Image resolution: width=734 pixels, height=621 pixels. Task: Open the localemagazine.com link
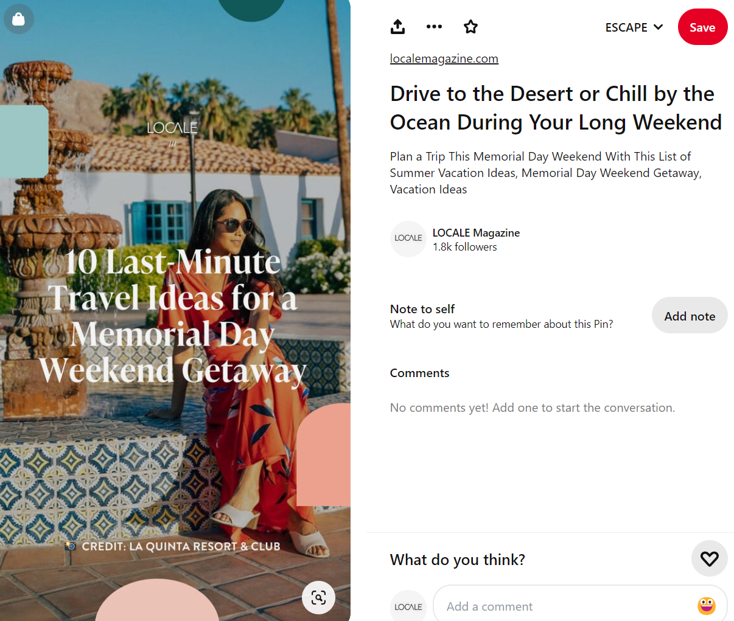click(x=444, y=59)
